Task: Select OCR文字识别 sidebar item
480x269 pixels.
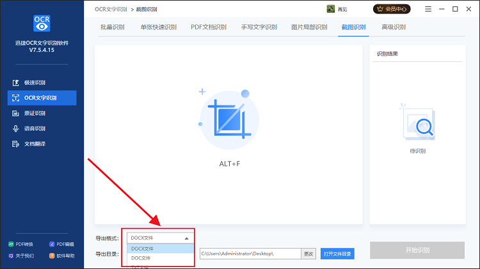Action: (42, 98)
